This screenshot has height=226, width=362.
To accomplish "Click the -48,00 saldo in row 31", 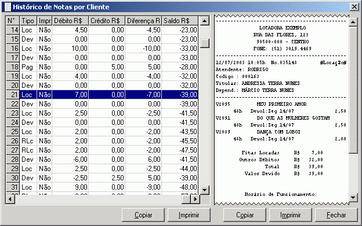I will tap(180, 187).
